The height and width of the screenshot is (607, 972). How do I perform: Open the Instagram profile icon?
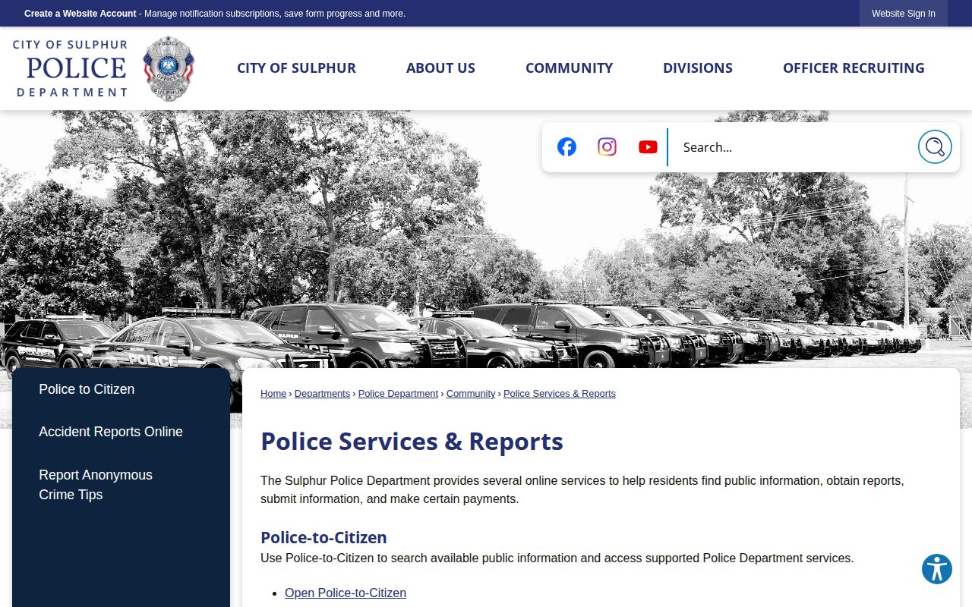pos(607,147)
